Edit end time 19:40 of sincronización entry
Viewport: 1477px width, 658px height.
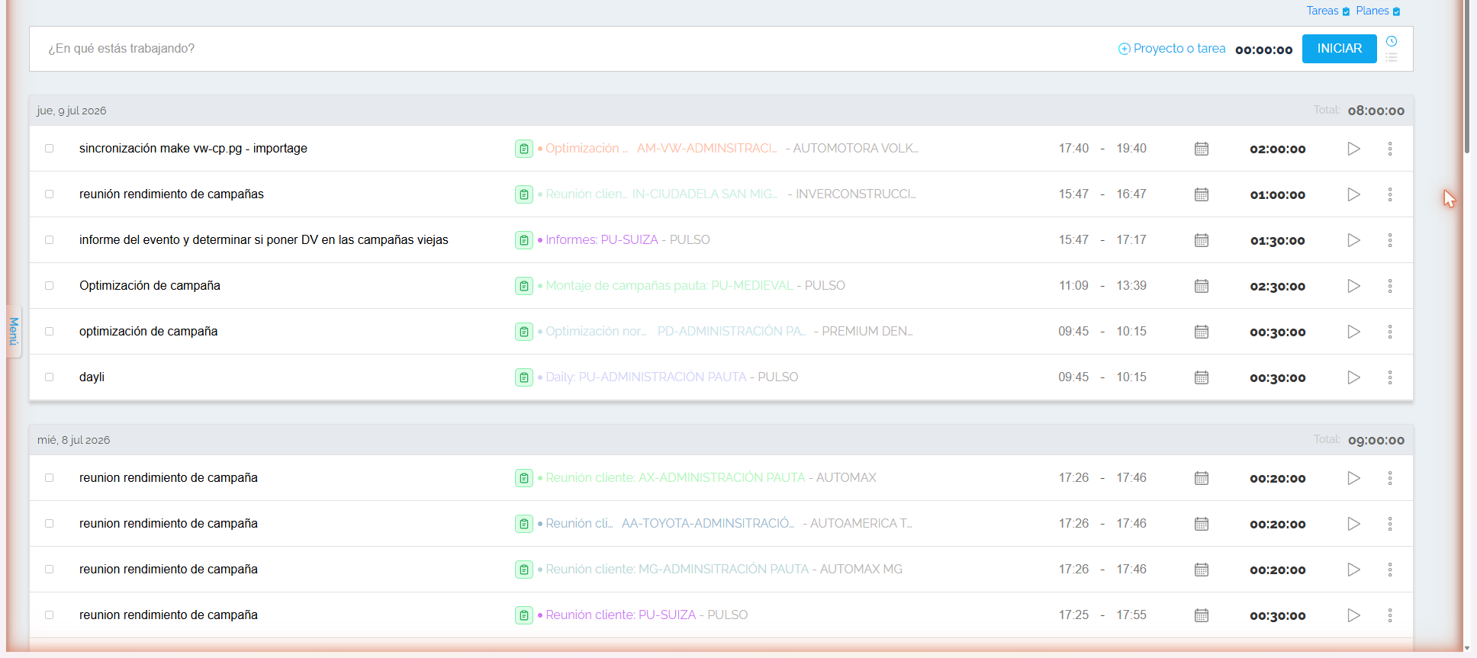point(1131,149)
